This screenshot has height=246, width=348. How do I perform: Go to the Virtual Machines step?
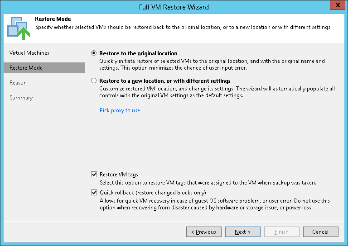click(29, 53)
